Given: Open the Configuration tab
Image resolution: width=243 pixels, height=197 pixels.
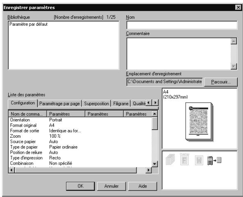Looking at the screenshot, I should click(x=23, y=103).
